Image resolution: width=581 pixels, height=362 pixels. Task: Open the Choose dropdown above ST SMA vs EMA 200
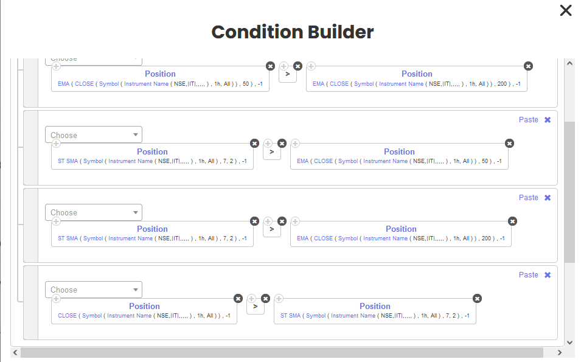coord(94,212)
